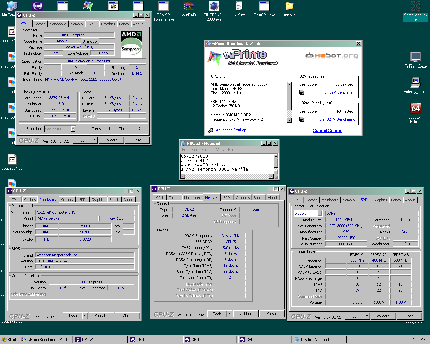Screen dimensions: 430x344
Task: Open Bench tab in the CPU-tab CPU-Z window
Action: tap(124, 24)
